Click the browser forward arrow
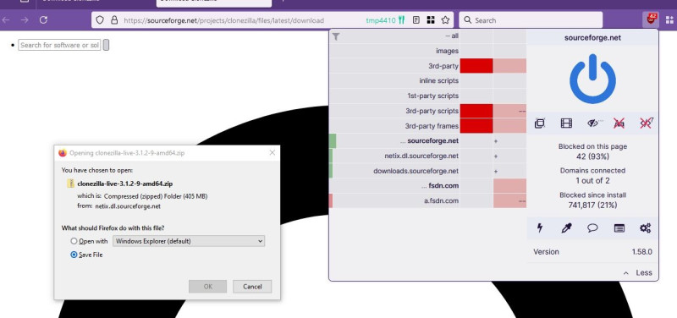677x318 pixels. point(25,19)
